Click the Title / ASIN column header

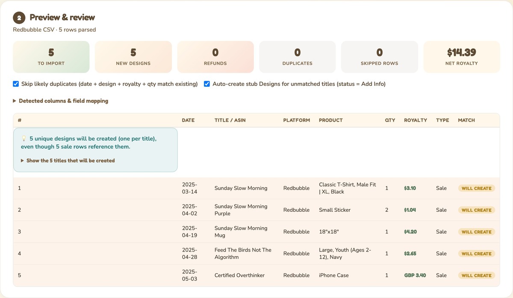[230, 120]
